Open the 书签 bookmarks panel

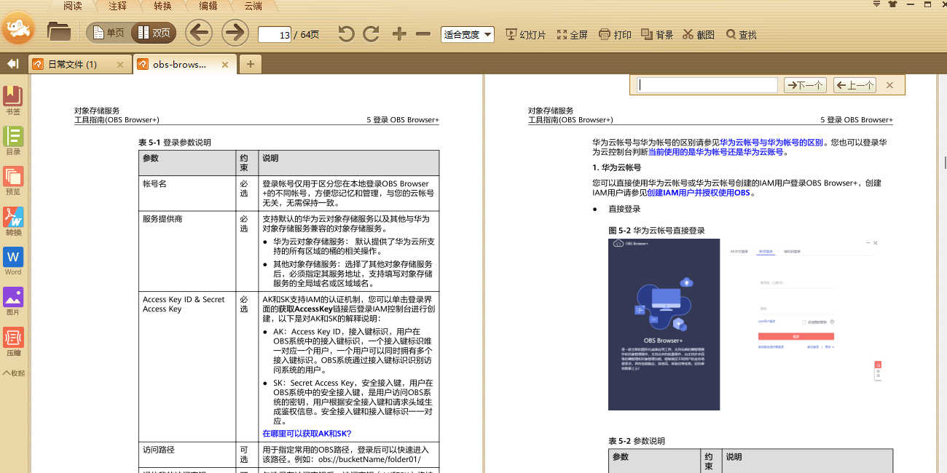pyautogui.click(x=13, y=100)
